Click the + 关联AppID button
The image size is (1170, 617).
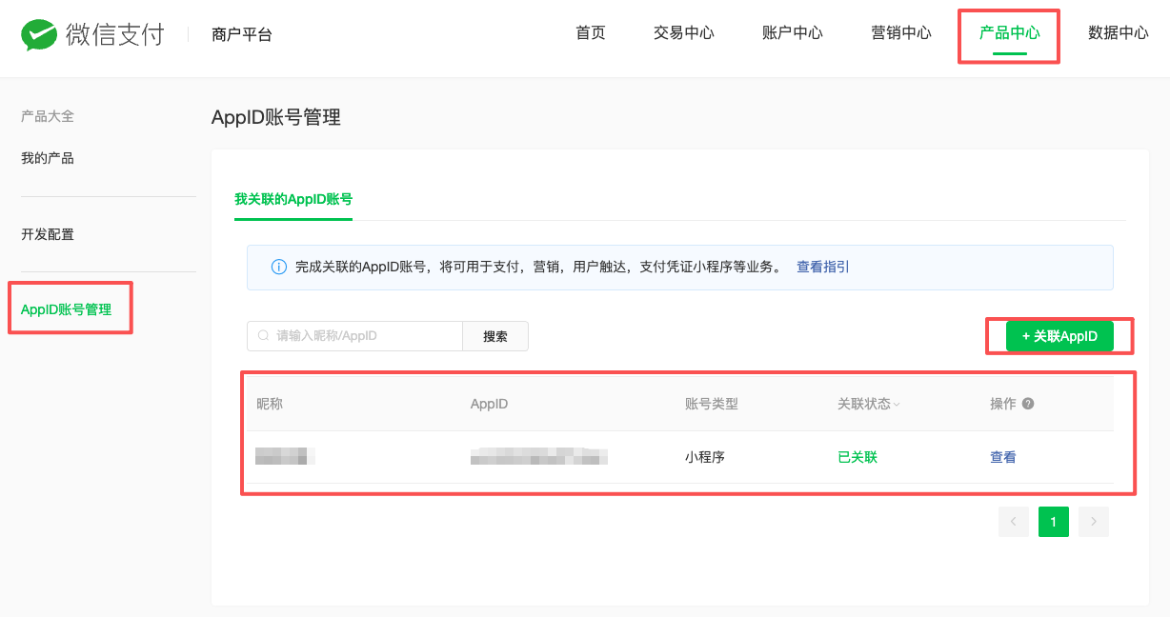1059,336
